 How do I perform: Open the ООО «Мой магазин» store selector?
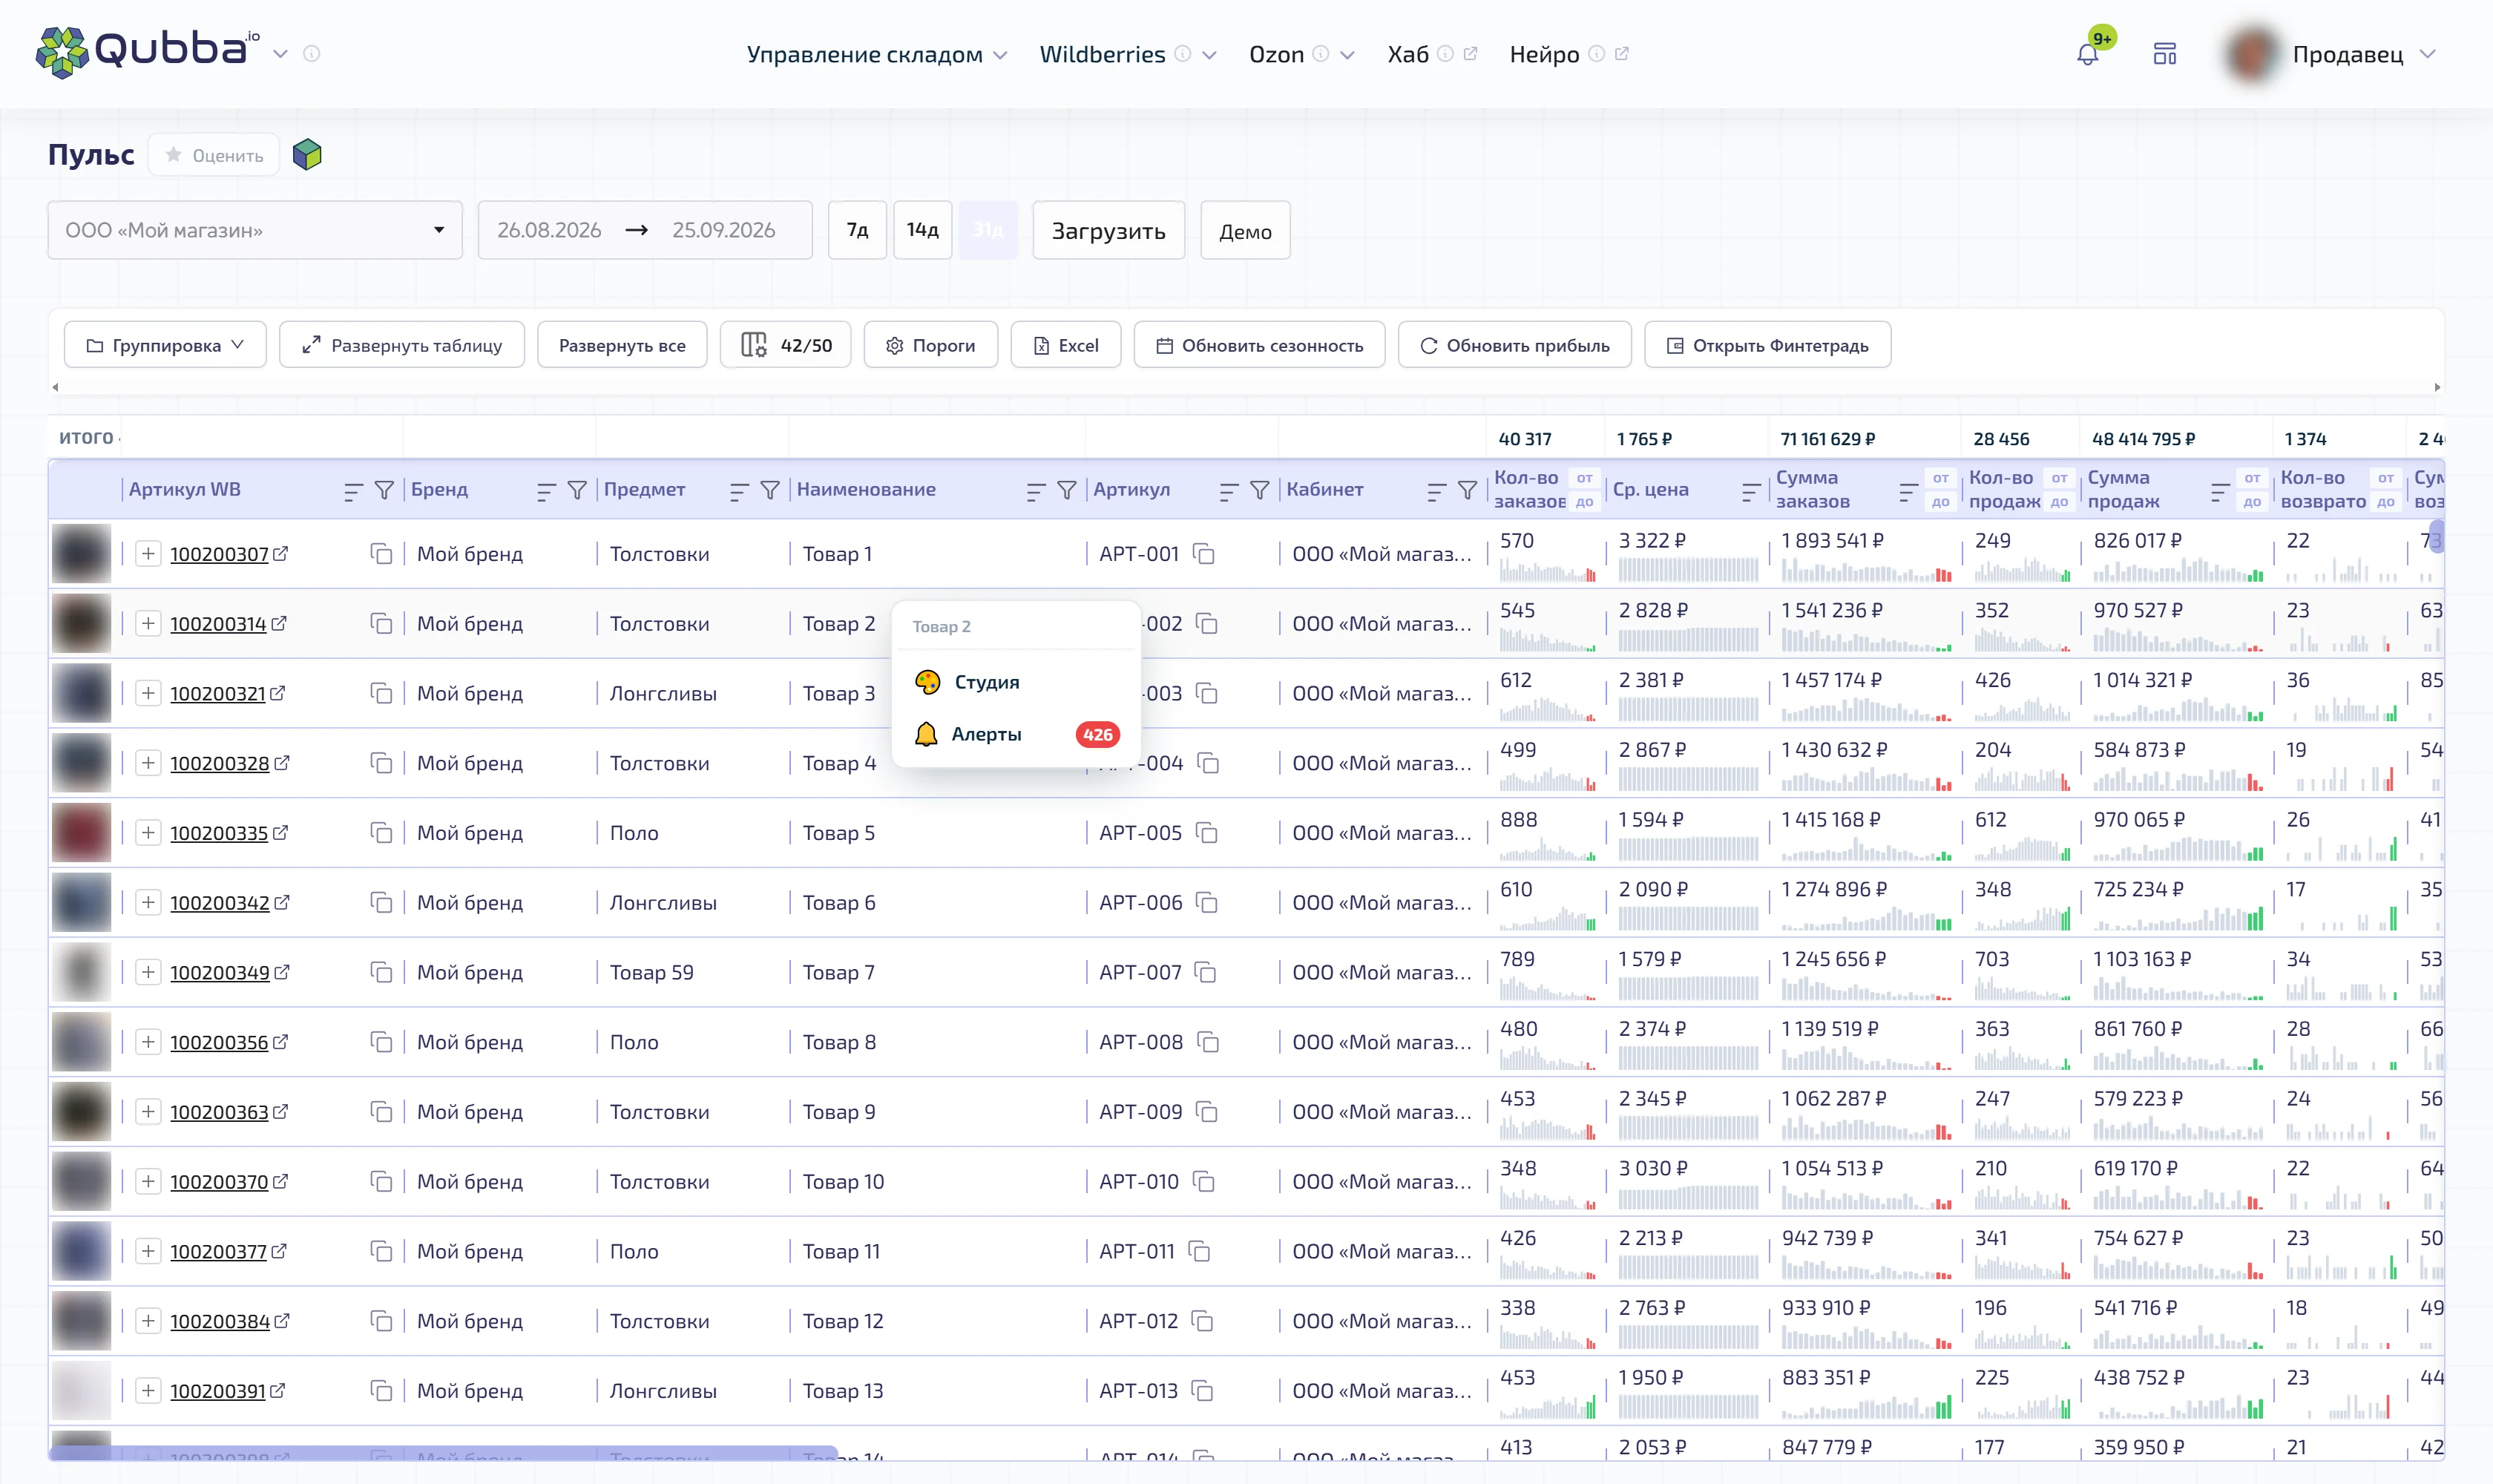255,231
